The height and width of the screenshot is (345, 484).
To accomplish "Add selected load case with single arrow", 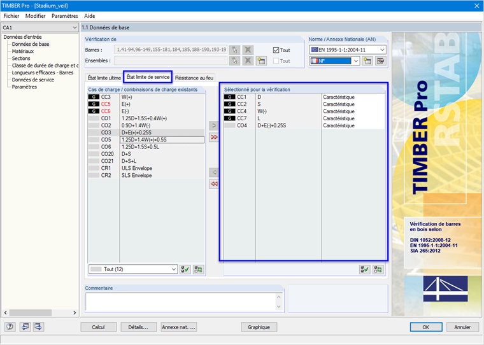I will click(214, 125).
